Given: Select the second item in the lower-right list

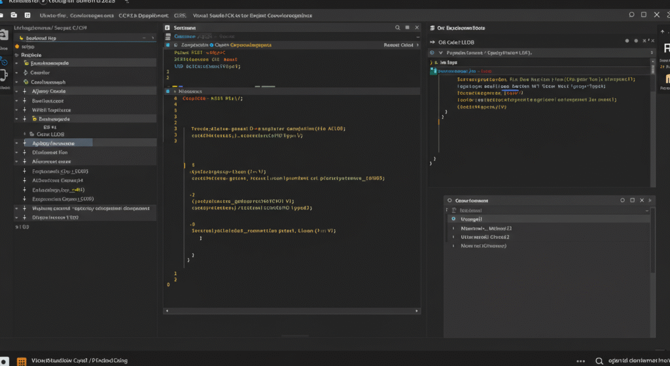Looking at the screenshot, I should point(486,229).
